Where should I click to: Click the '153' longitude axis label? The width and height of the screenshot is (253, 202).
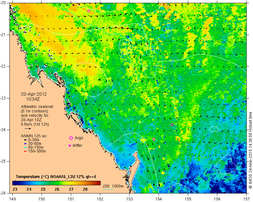pyautogui.click(x=129, y=199)
